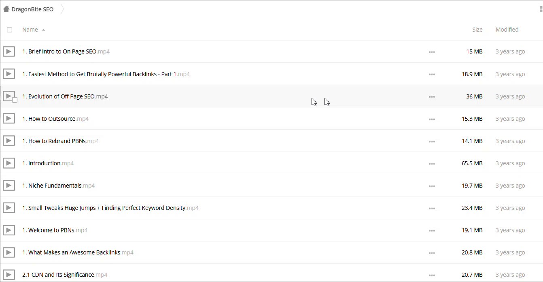Sort files by the Name column
This screenshot has height=282, width=543.
click(30, 30)
